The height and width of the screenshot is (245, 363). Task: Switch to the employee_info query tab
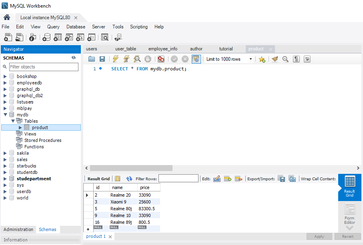tap(163, 49)
